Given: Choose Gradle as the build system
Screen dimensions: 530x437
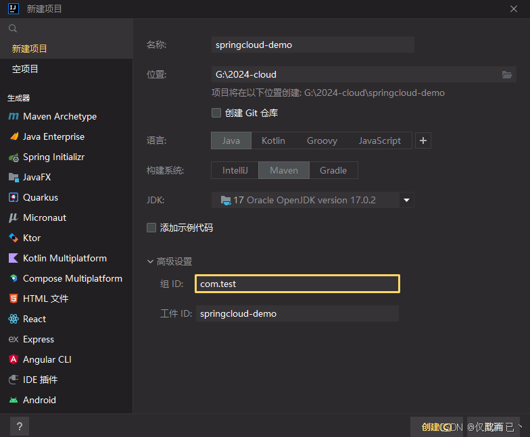Looking at the screenshot, I should point(333,170).
